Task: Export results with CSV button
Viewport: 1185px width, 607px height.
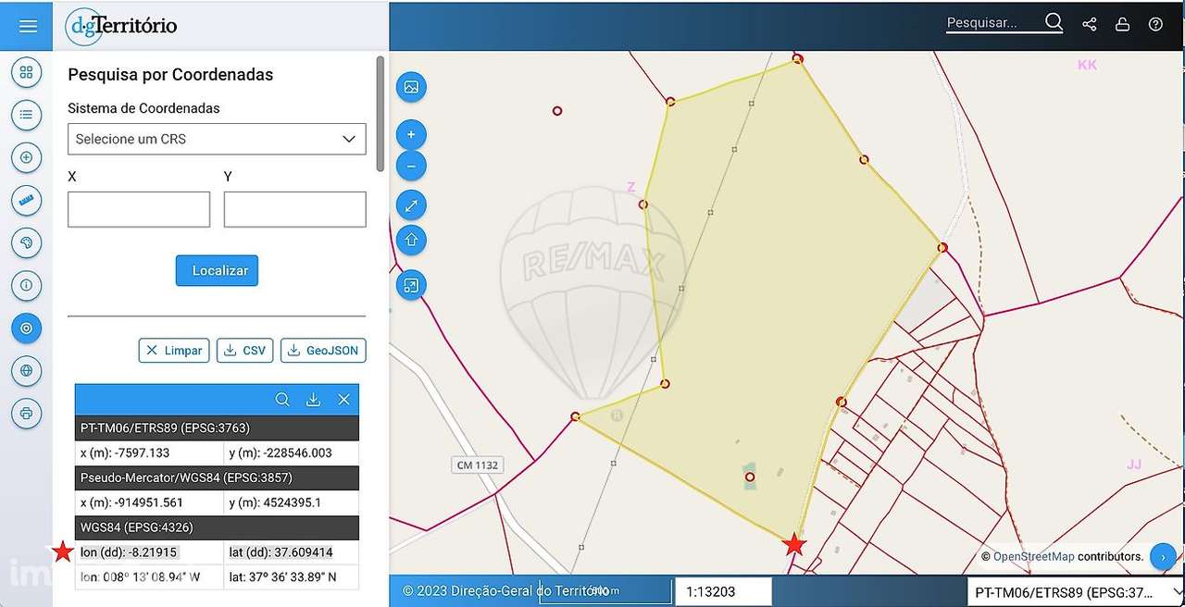Action: [x=244, y=351]
